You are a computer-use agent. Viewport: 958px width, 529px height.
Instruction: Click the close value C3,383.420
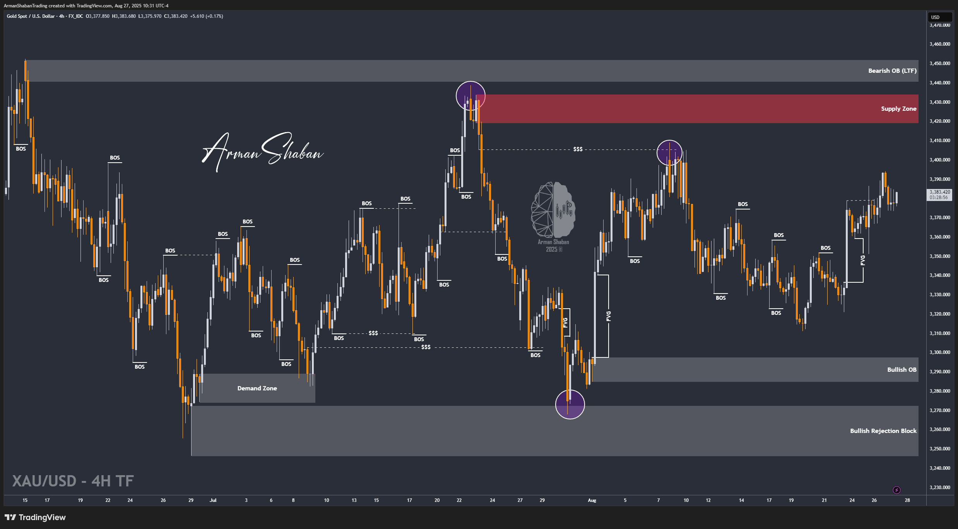(176, 16)
